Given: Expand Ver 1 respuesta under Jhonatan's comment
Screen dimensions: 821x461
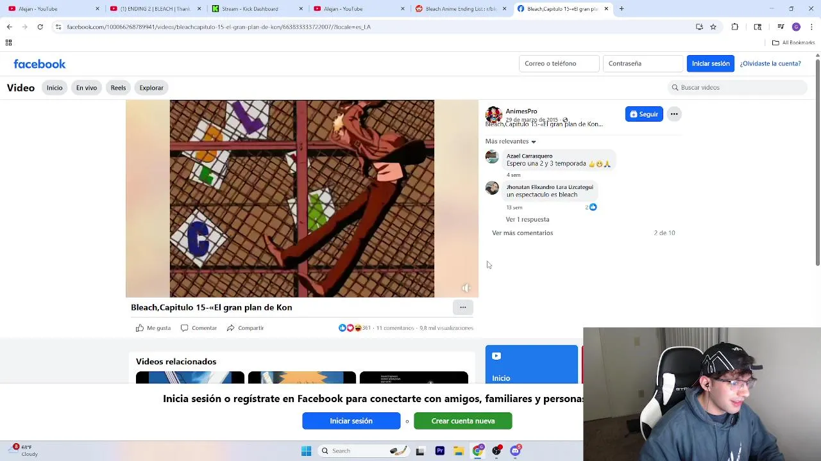Looking at the screenshot, I should (x=527, y=220).
